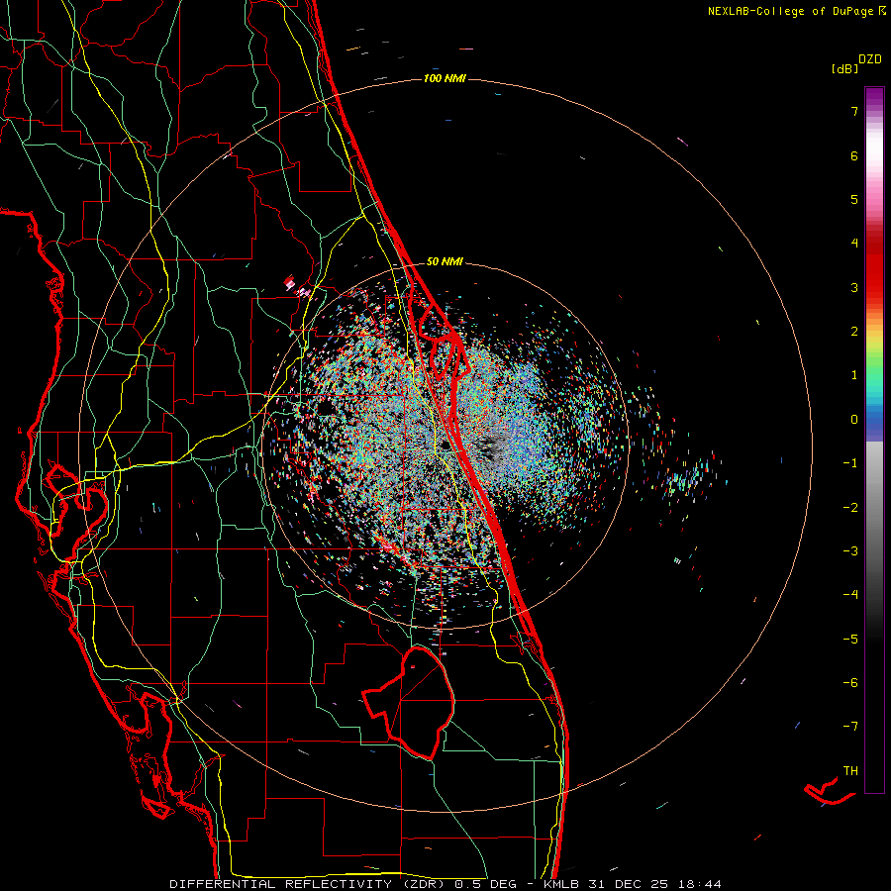
Task: Click the -6 value on the color scale
Action: pyautogui.click(x=850, y=683)
